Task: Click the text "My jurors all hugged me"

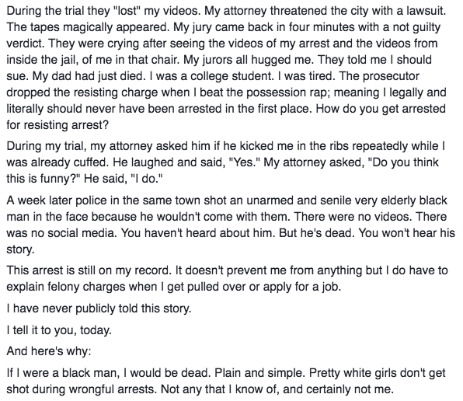Action: (249, 60)
